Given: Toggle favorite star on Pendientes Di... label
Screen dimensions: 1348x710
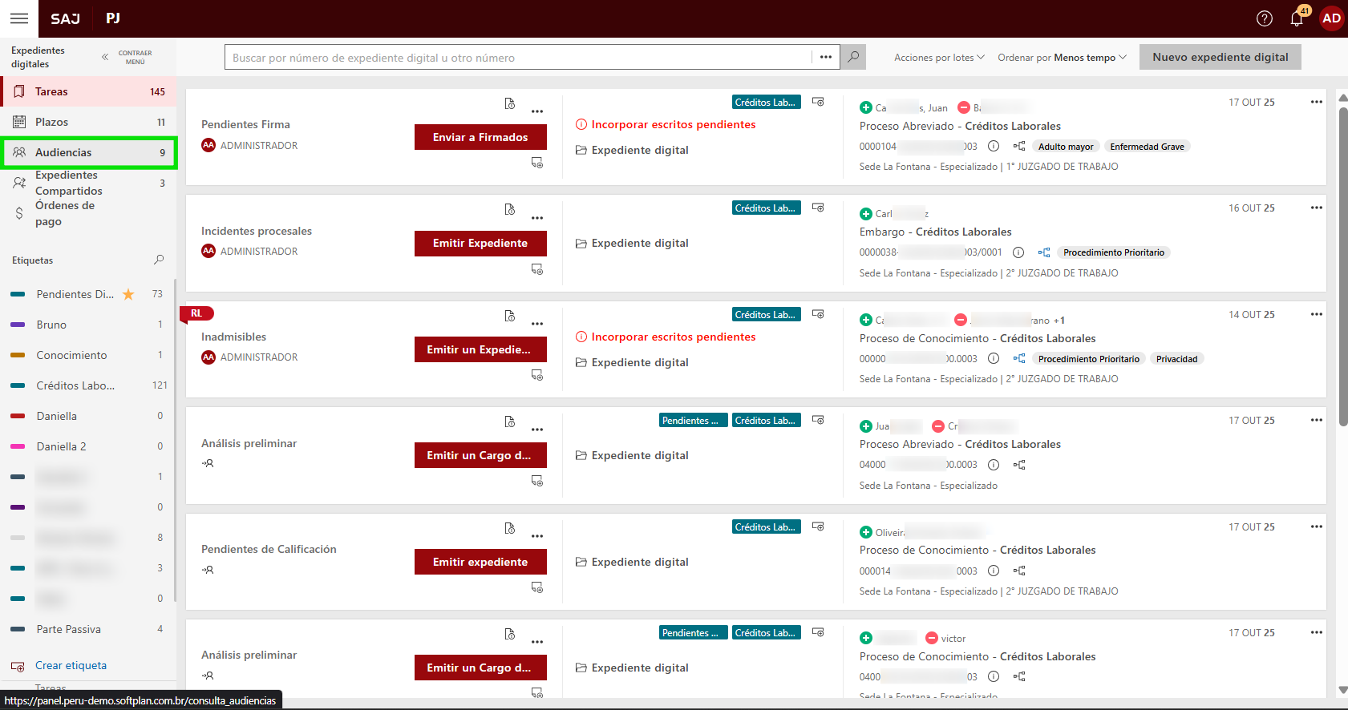Looking at the screenshot, I should pyautogui.click(x=128, y=294).
